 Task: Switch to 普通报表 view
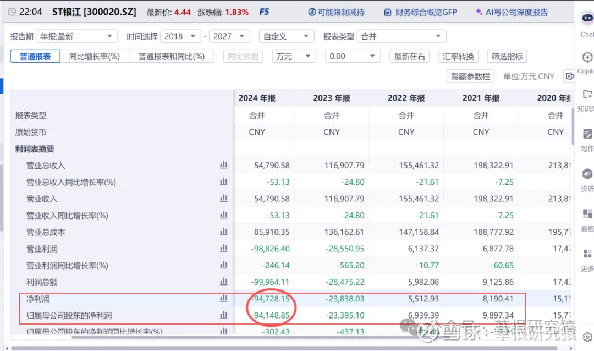coord(35,56)
